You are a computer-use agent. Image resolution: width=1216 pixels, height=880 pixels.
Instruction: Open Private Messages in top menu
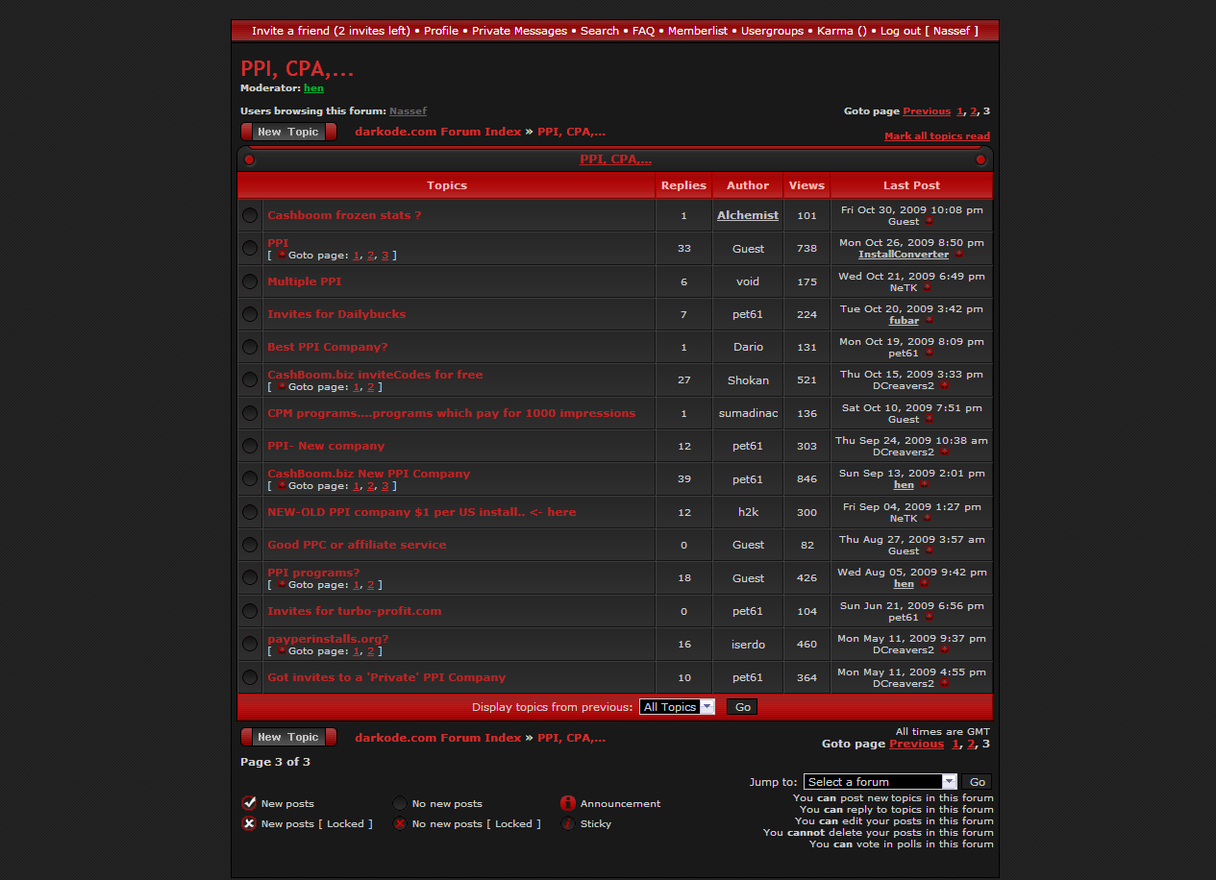[x=519, y=31]
